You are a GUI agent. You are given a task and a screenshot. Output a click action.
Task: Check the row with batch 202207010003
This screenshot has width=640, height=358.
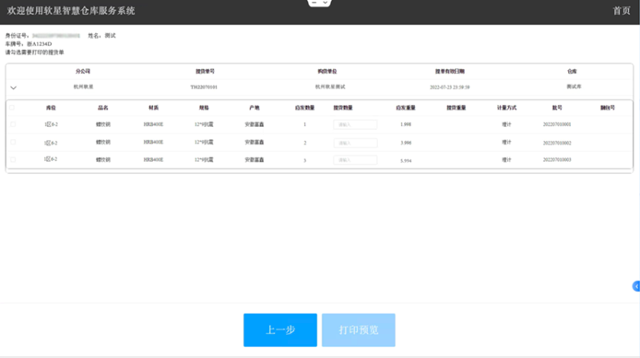coord(13,159)
